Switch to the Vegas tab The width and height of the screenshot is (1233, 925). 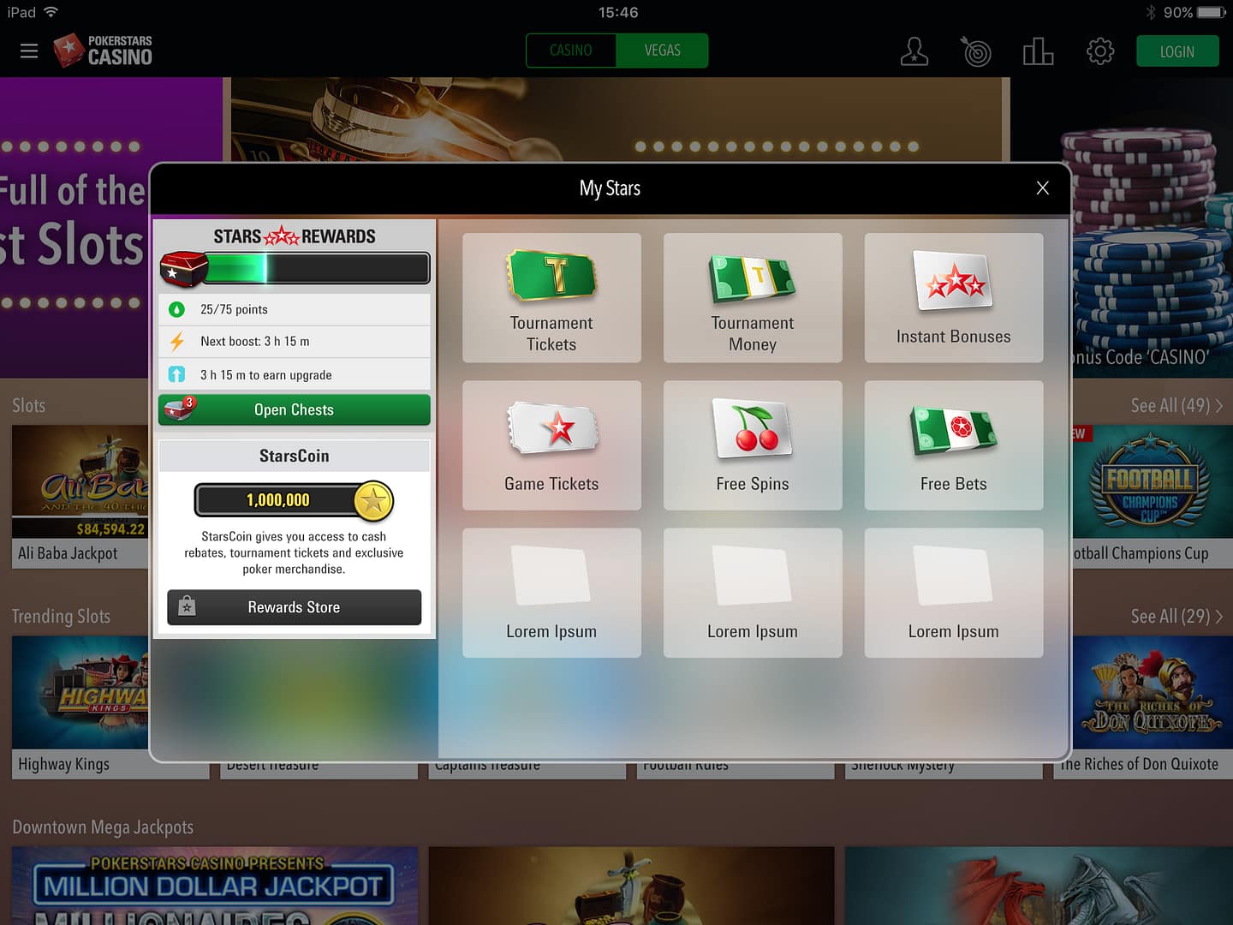click(x=662, y=51)
